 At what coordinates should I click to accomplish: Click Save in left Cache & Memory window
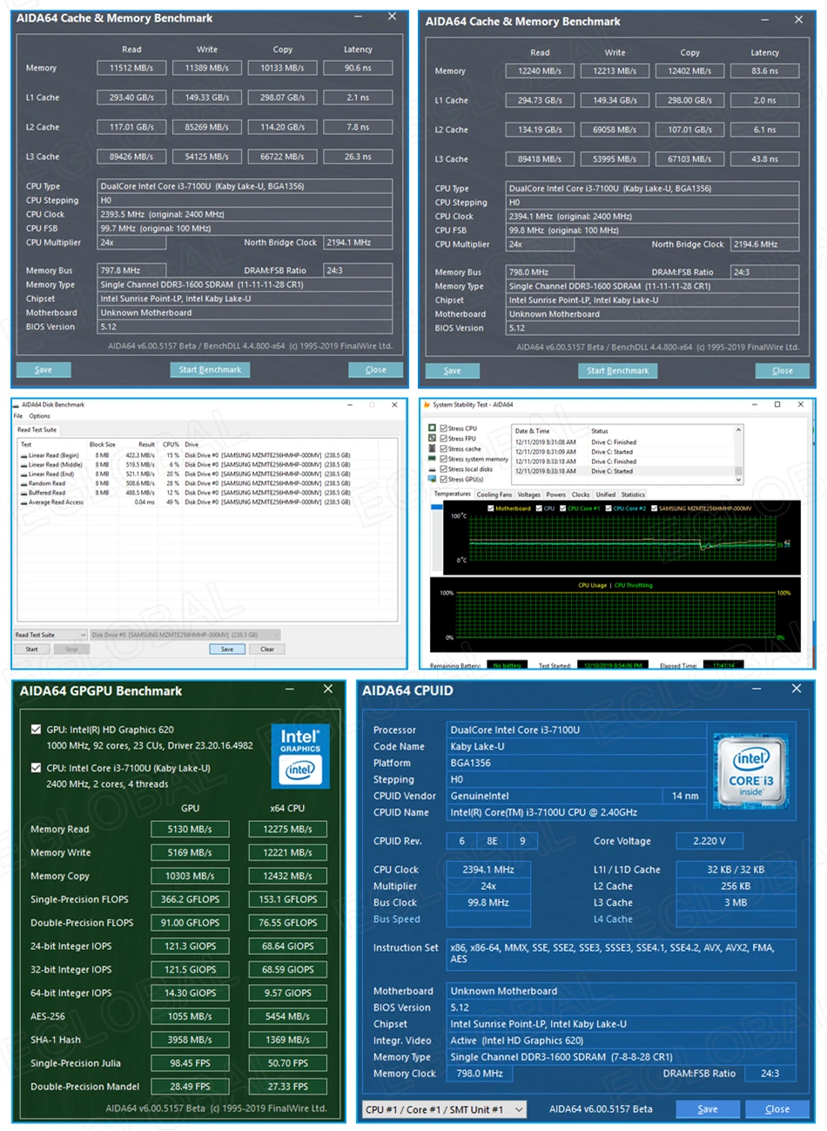tap(44, 370)
